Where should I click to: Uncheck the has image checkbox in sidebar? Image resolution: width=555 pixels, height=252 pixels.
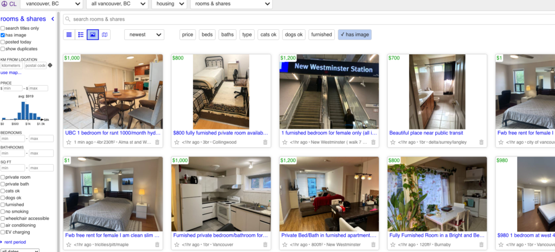coord(3,35)
